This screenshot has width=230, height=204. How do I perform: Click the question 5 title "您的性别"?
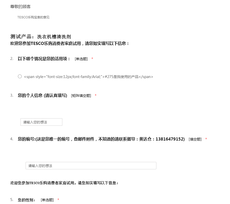27,200
